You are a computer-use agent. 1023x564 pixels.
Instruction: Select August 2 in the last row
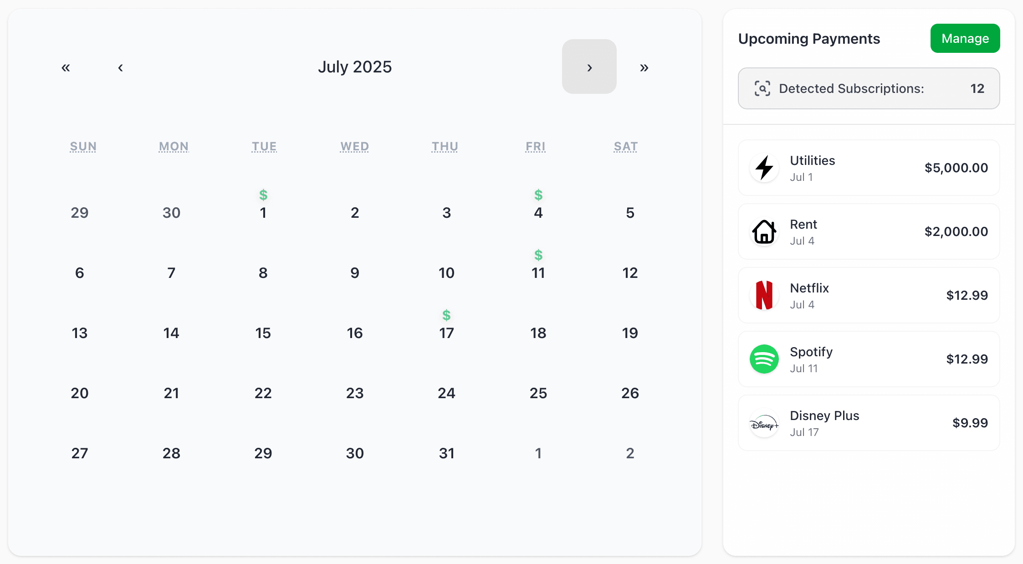(x=630, y=453)
